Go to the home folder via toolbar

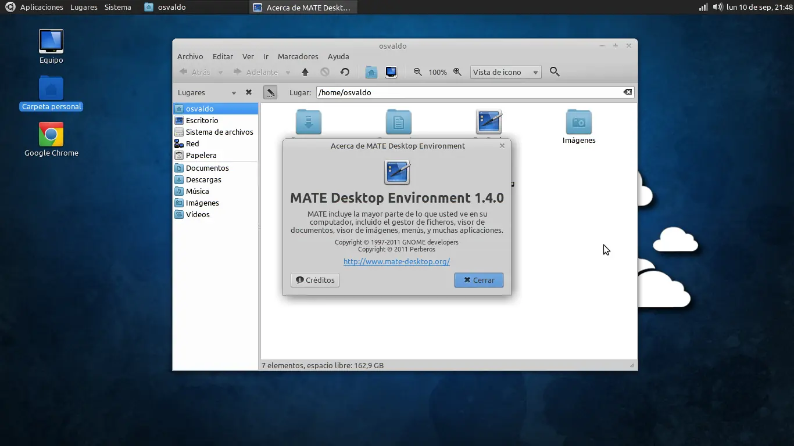point(371,72)
